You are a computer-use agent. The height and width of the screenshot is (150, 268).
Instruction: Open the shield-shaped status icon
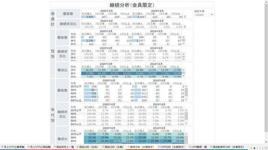click(x=266, y=148)
